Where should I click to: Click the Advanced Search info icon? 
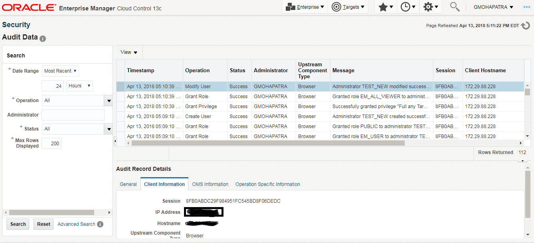[100, 224]
